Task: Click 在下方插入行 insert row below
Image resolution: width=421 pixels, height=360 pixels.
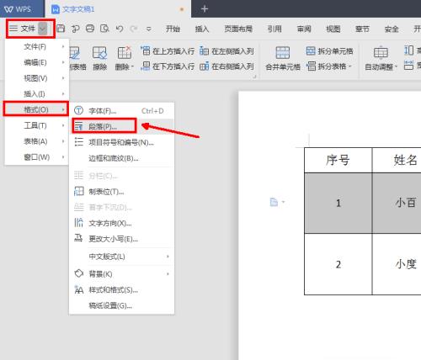Action: pos(168,66)
